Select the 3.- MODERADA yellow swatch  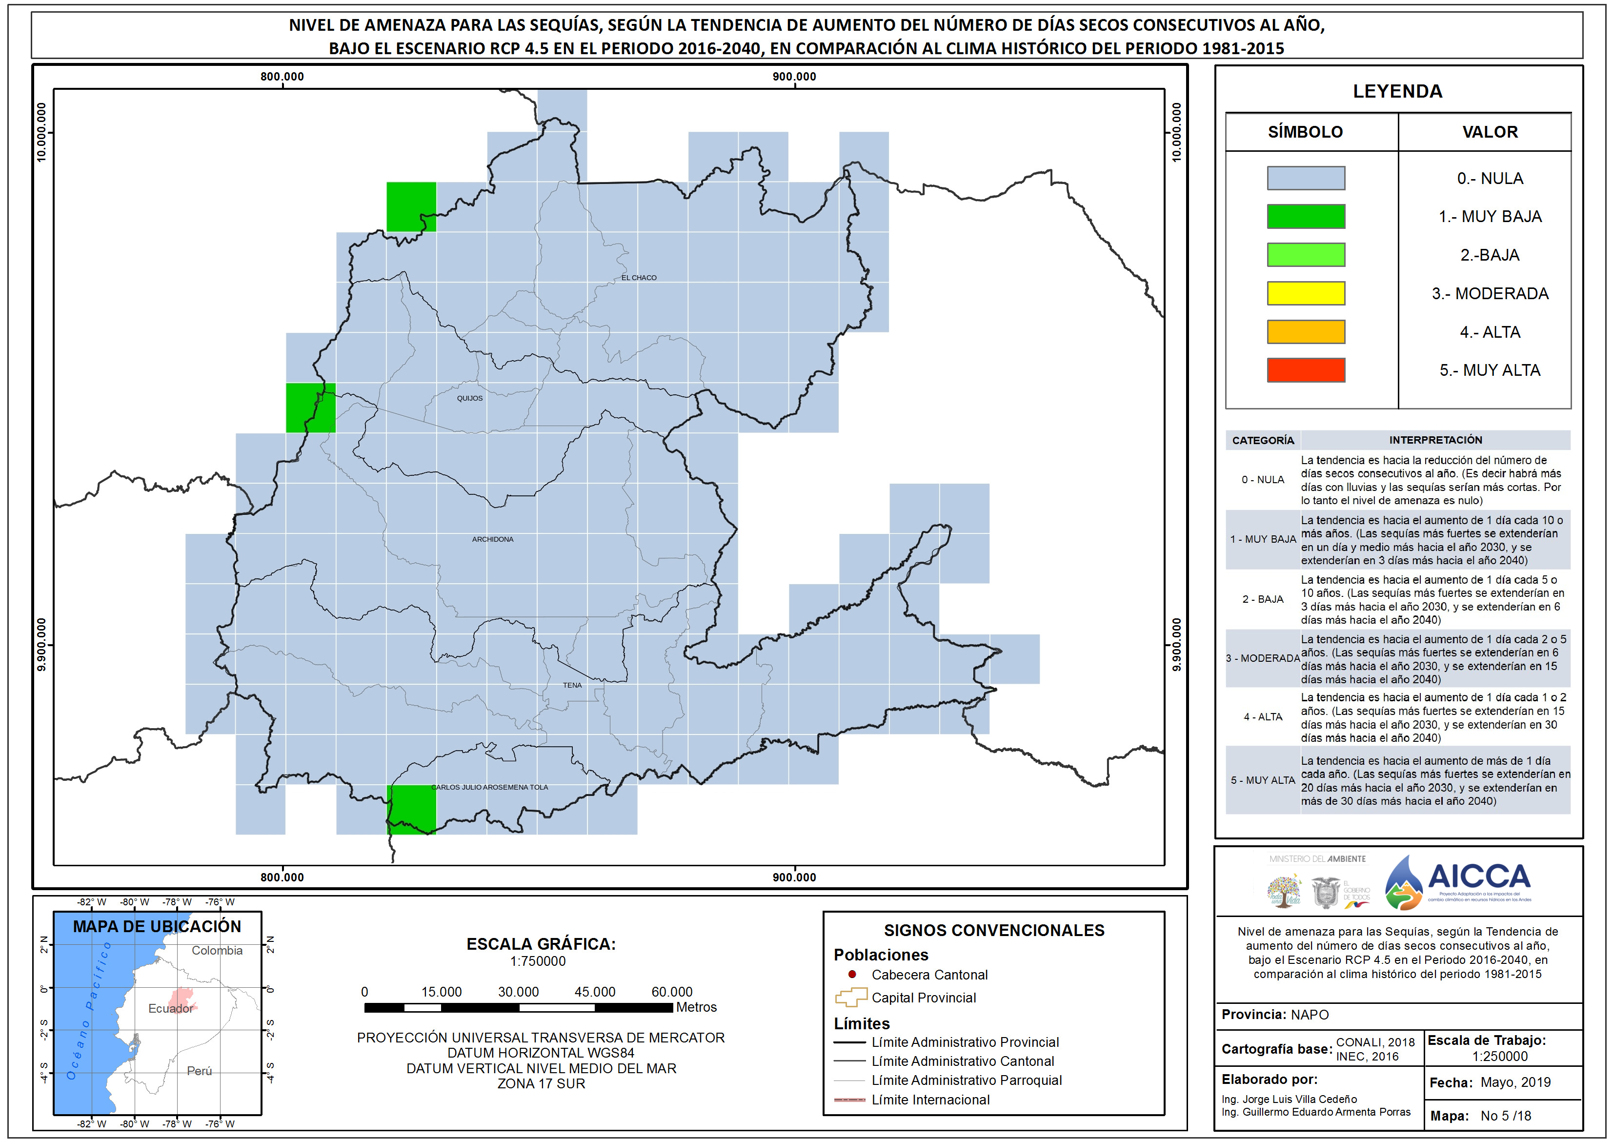click(x=1306, y=293)
